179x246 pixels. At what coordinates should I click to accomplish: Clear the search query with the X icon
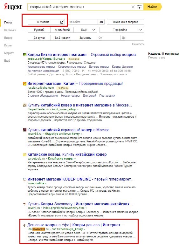tap(133, 7)
